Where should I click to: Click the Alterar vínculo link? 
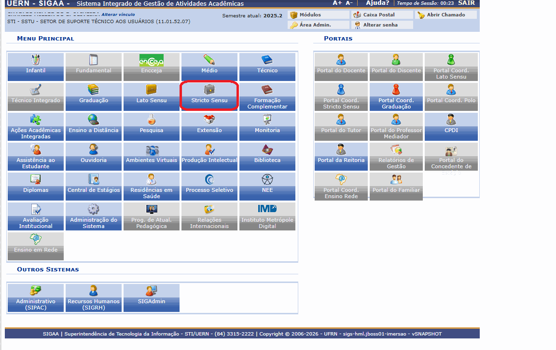pyautogui.click(x=118, y=14)
